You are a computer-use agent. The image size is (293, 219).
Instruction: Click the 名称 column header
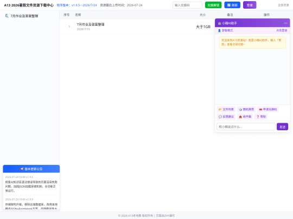coord(78,15)
